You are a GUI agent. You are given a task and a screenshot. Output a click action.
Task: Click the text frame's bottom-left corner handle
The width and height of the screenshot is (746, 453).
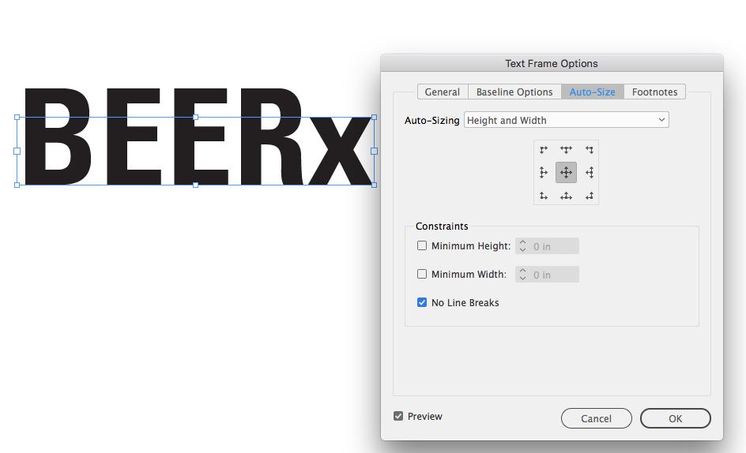(x=17, y=185)
